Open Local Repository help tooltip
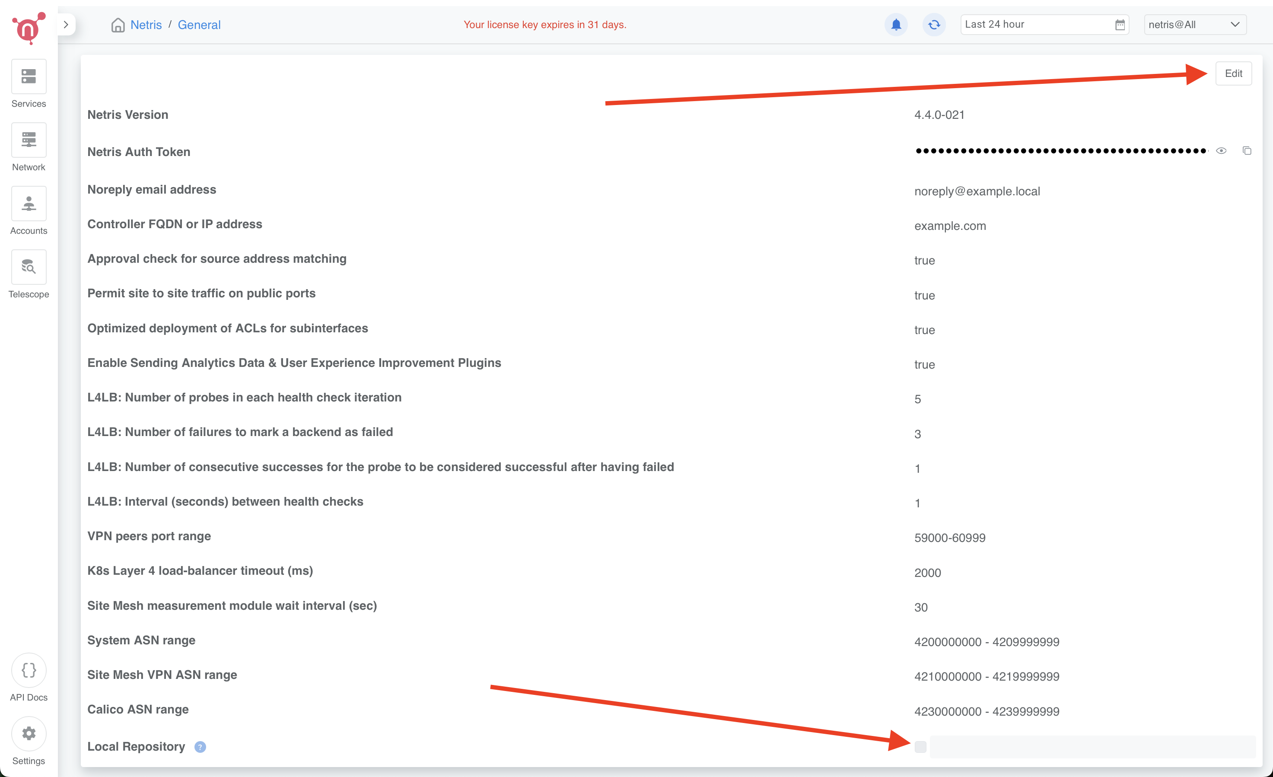The image size is (1273, 777). 200,747
